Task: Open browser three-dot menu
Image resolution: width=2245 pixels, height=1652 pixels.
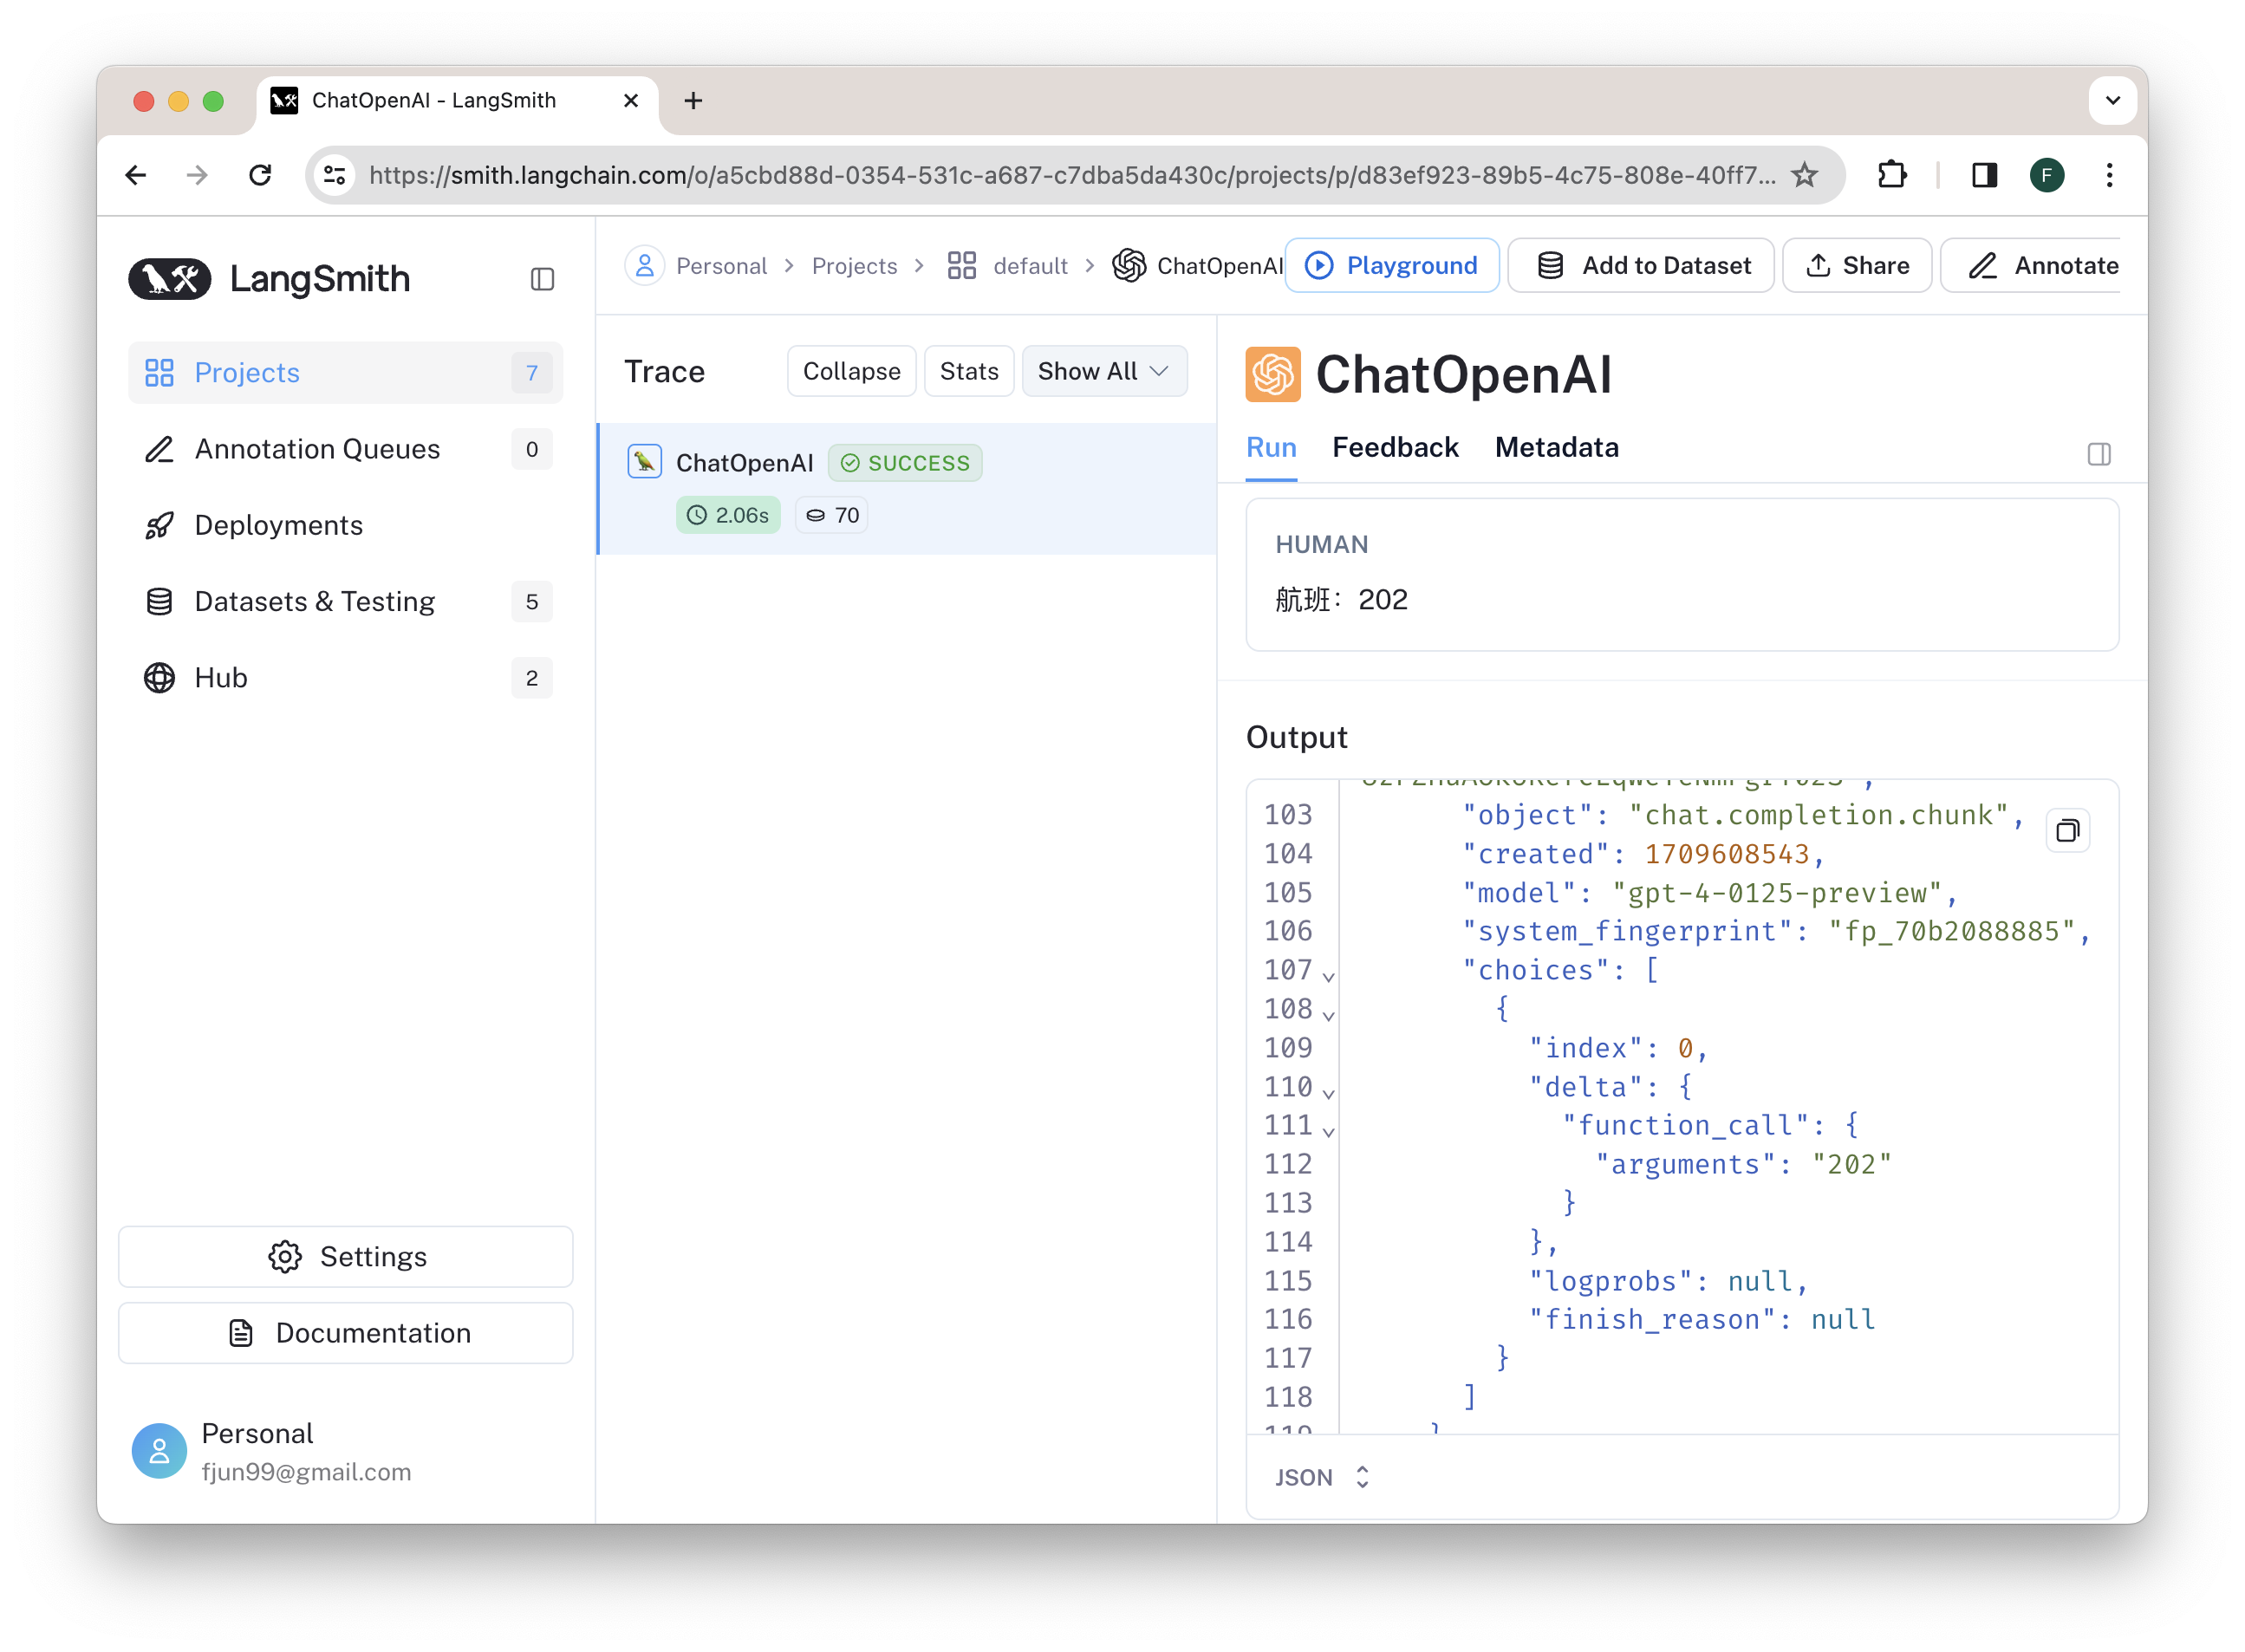Action: pos(2109,175)
